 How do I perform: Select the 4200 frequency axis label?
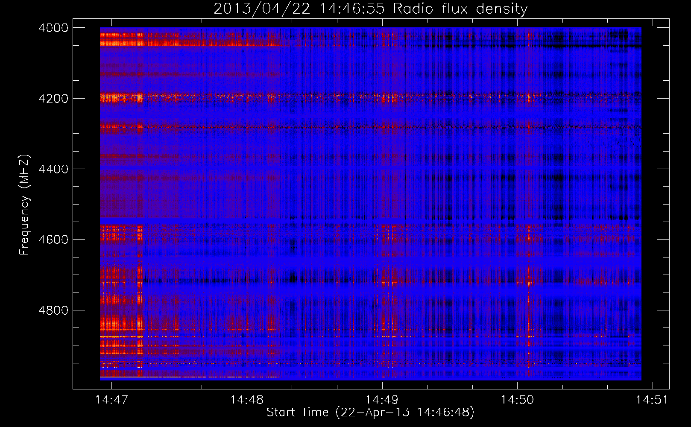[53, 99]
